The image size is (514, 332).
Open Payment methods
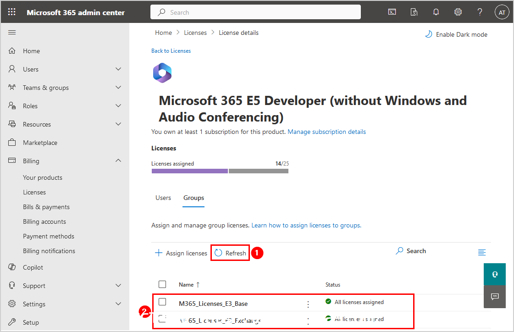coord(49,236)
